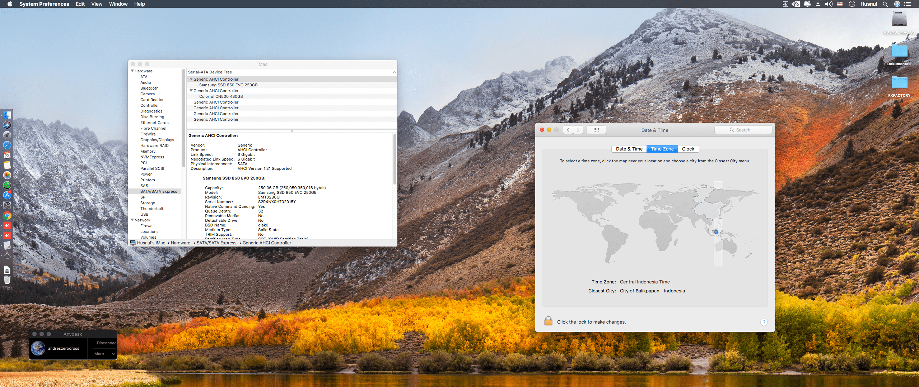This screenshot has height=387, width=919.
Task: Open the App Store dock icon
Action: (7, 195)
